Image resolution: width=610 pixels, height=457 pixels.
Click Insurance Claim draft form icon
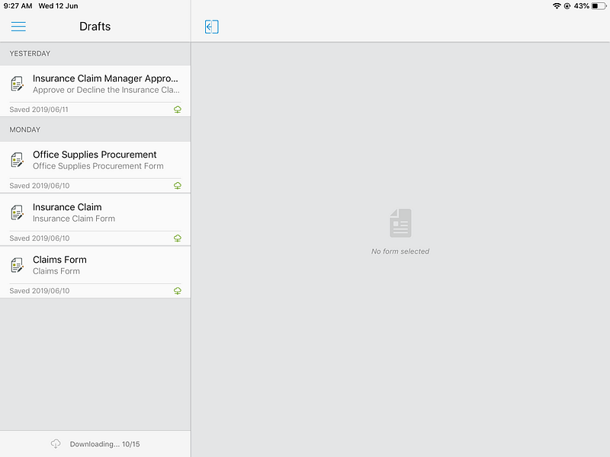(x=17, y=213)
